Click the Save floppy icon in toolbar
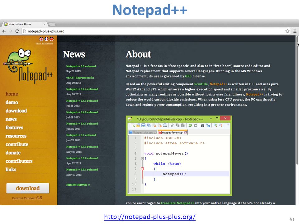299x224 pixels. (x=143, y=125)
